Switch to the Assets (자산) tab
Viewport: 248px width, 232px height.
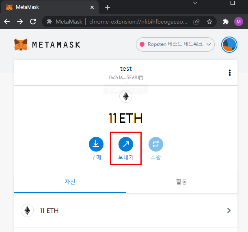pyautogui.click(x=70, y=182)
